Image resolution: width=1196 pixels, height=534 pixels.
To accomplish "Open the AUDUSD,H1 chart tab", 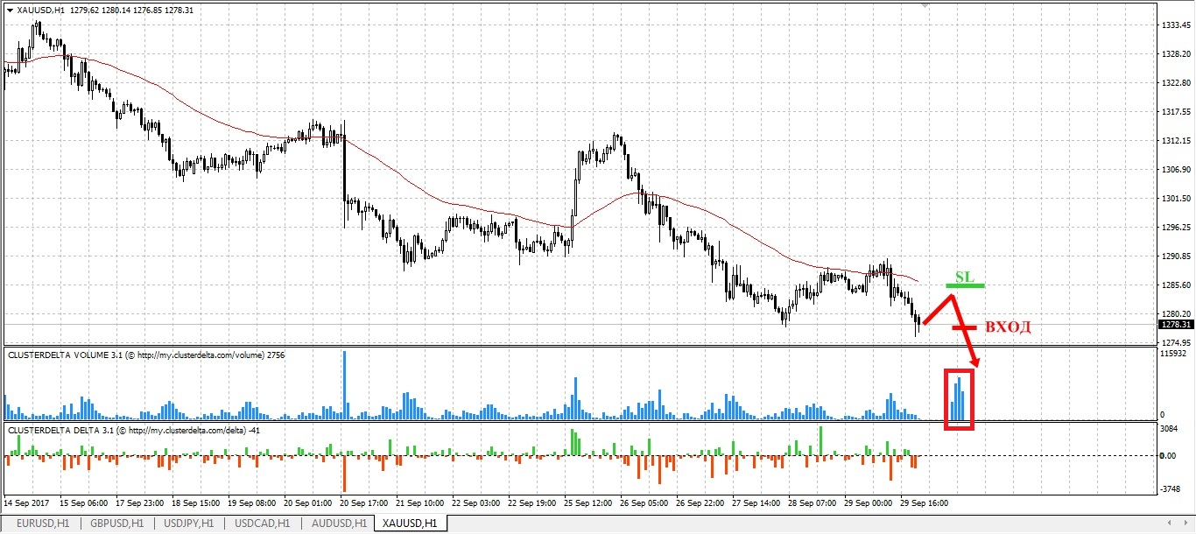I will pos(338,523).
